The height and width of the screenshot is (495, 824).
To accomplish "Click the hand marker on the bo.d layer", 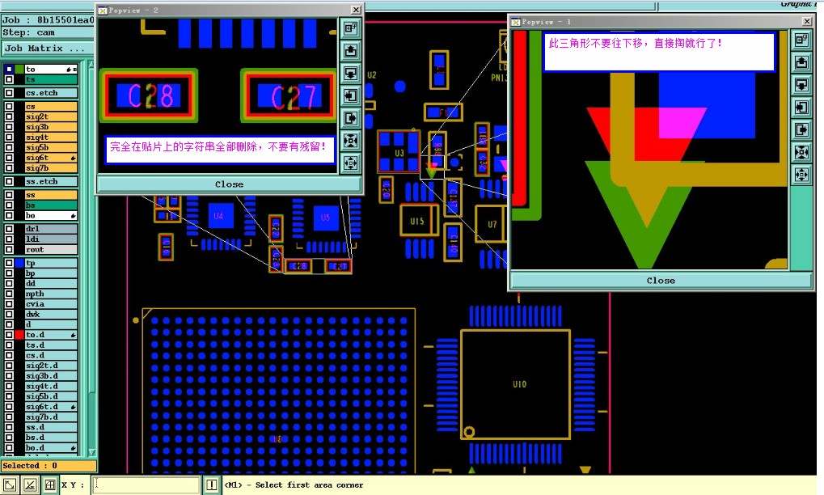I will [x=73, y=448].
